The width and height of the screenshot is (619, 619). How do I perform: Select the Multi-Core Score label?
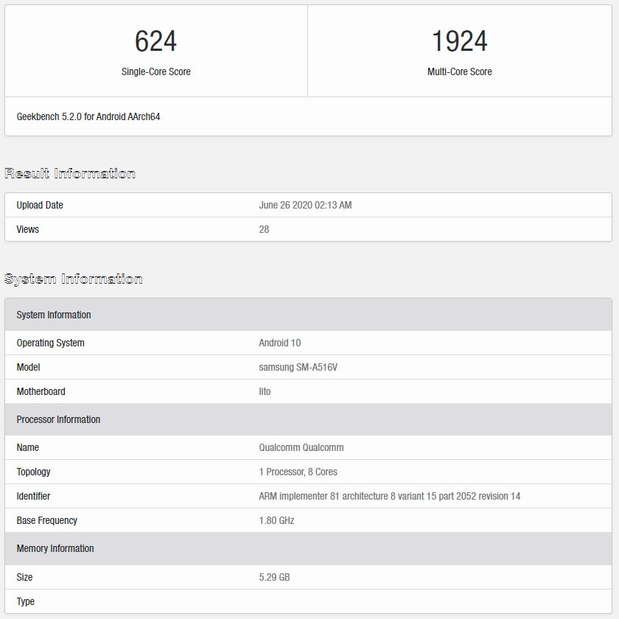(459, 72)
